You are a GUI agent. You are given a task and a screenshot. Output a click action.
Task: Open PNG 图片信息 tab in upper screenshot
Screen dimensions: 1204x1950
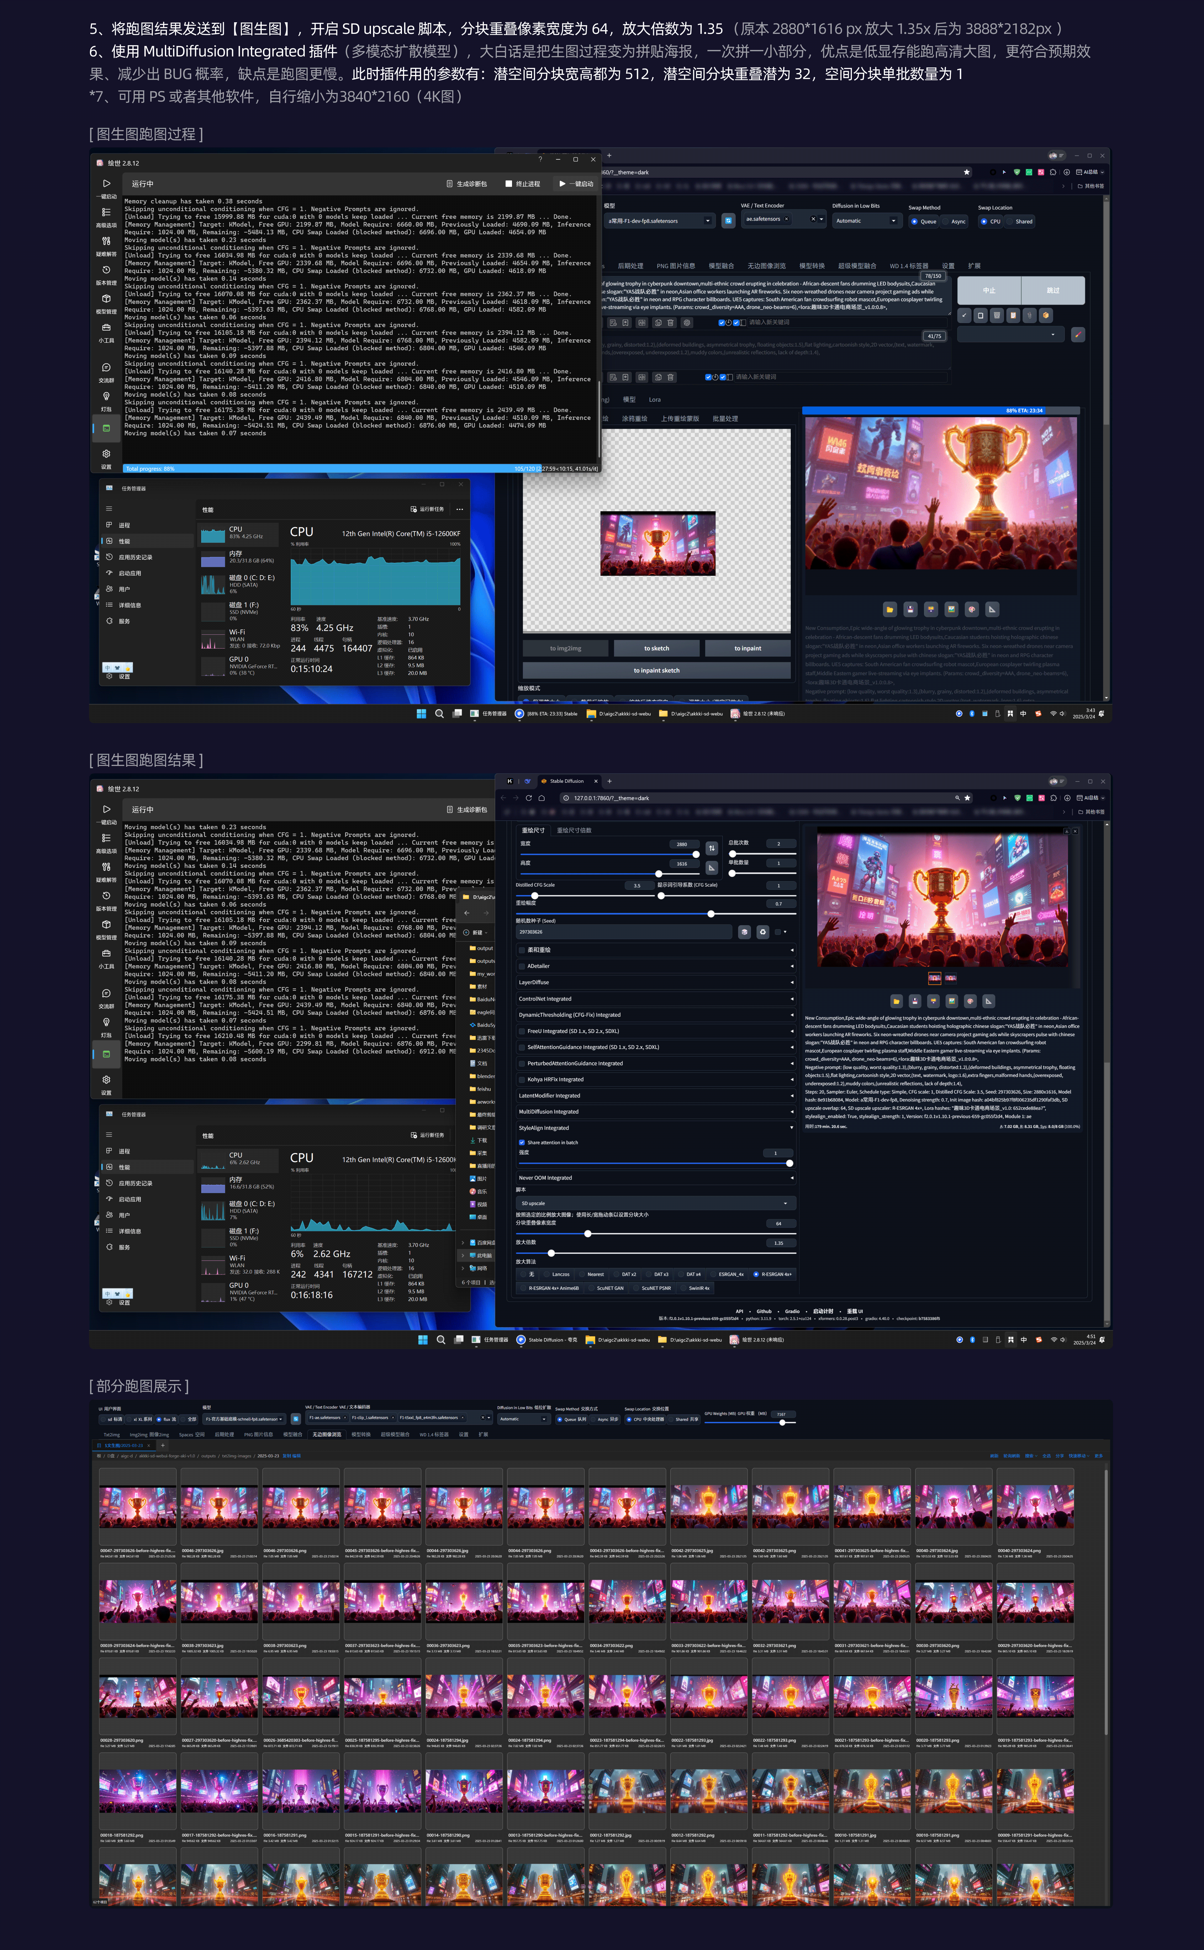pyautogui.click(x=676, y=266)
